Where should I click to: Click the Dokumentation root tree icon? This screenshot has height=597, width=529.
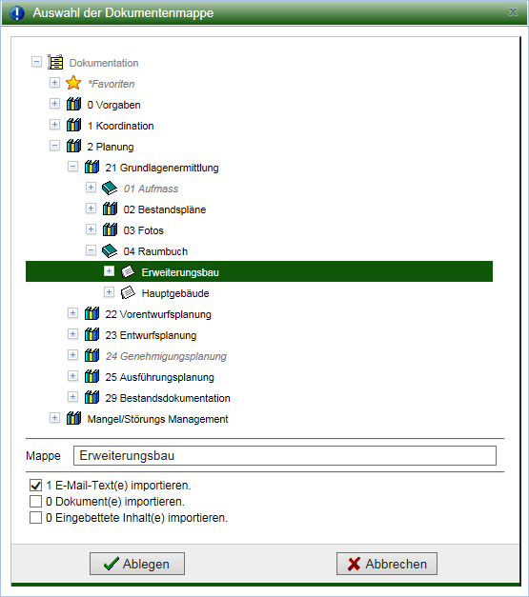[55, 62]
